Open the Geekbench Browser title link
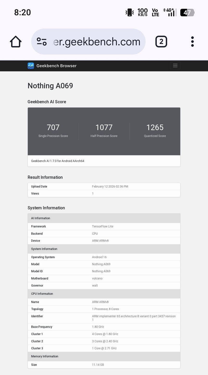The image size is (208, 375). pos(57,66)
